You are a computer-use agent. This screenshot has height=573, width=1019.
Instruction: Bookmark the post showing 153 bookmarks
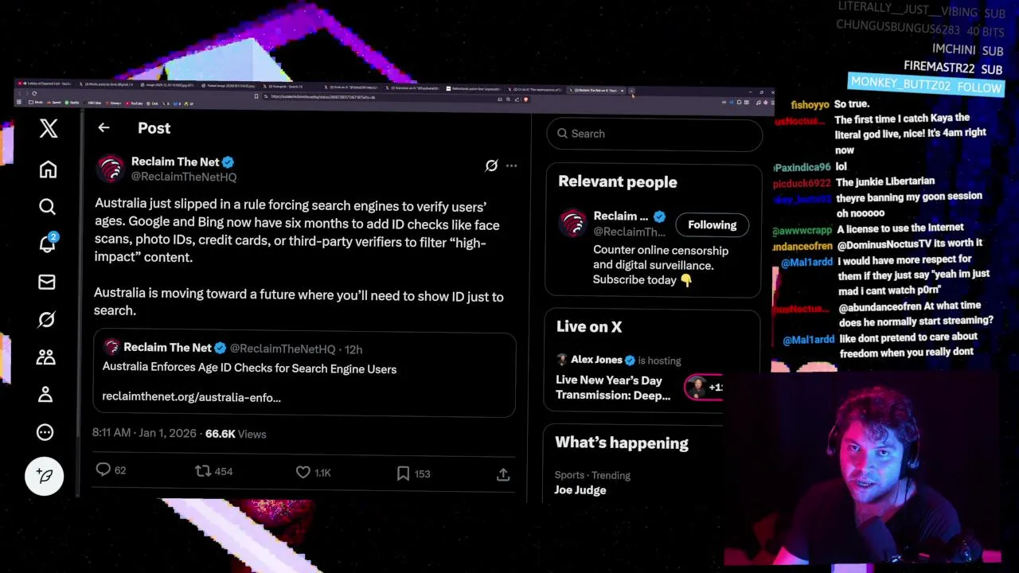click(412, 474)
